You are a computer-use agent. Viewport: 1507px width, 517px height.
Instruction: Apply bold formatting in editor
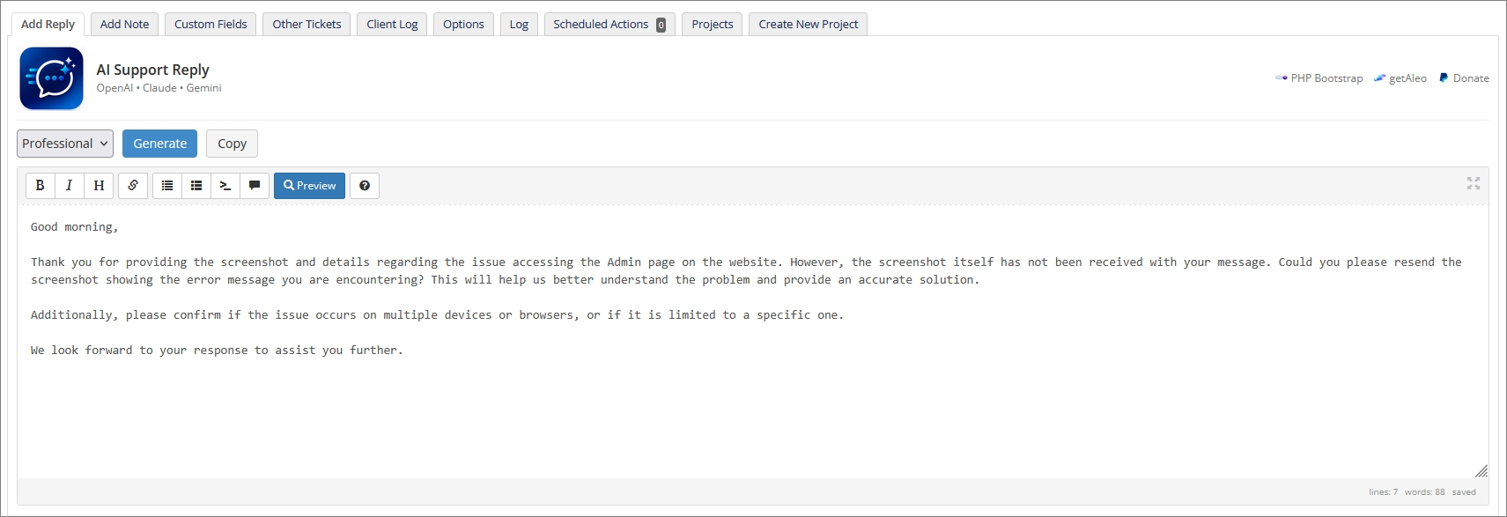(40, 186)
